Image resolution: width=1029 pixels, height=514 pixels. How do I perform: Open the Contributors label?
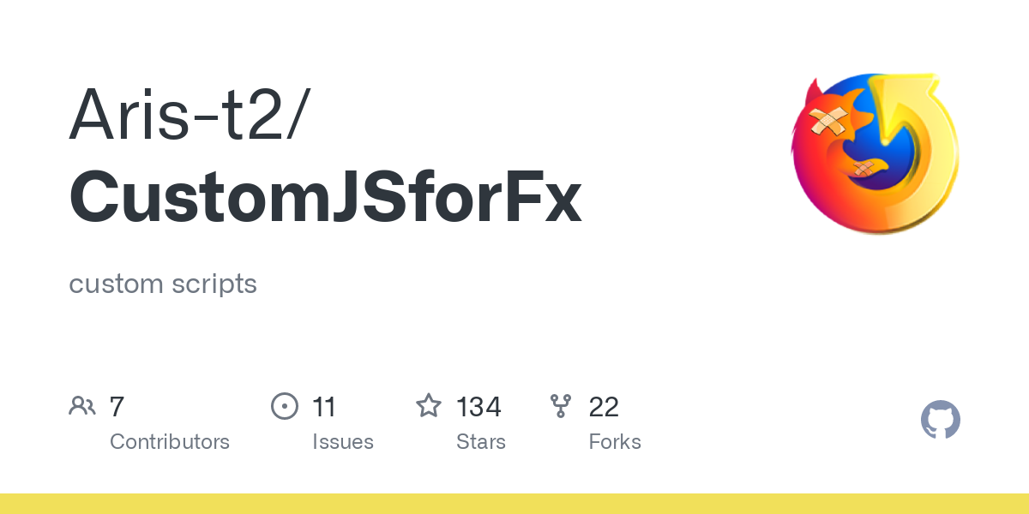(x=170, y=442)
